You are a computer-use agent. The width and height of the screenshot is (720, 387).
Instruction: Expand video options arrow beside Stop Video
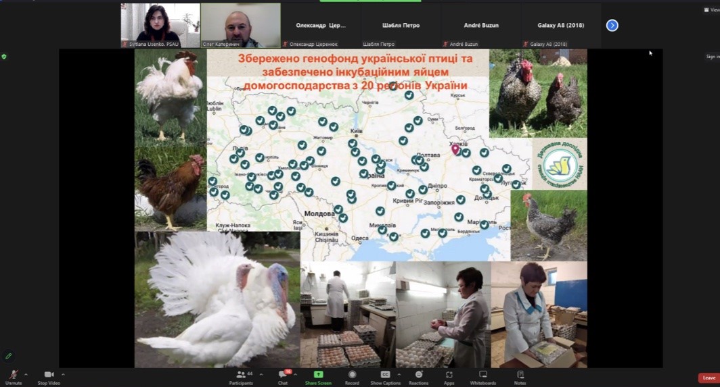coord(63,375)
